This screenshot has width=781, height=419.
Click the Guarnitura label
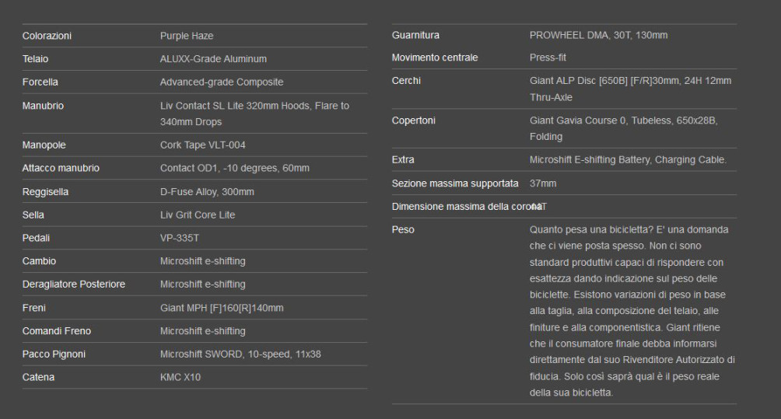click(x=416, y=35)
